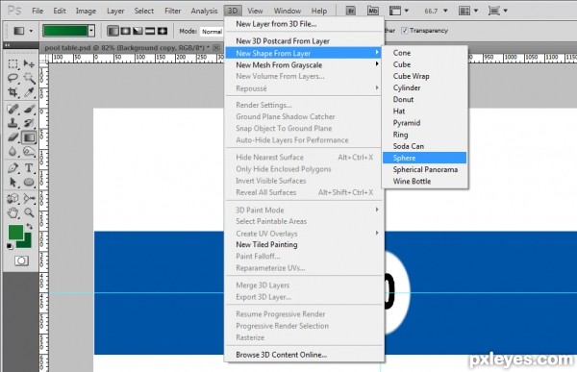
Task: Select the Ellipse shape tool
Action: (x=29, y=182)
